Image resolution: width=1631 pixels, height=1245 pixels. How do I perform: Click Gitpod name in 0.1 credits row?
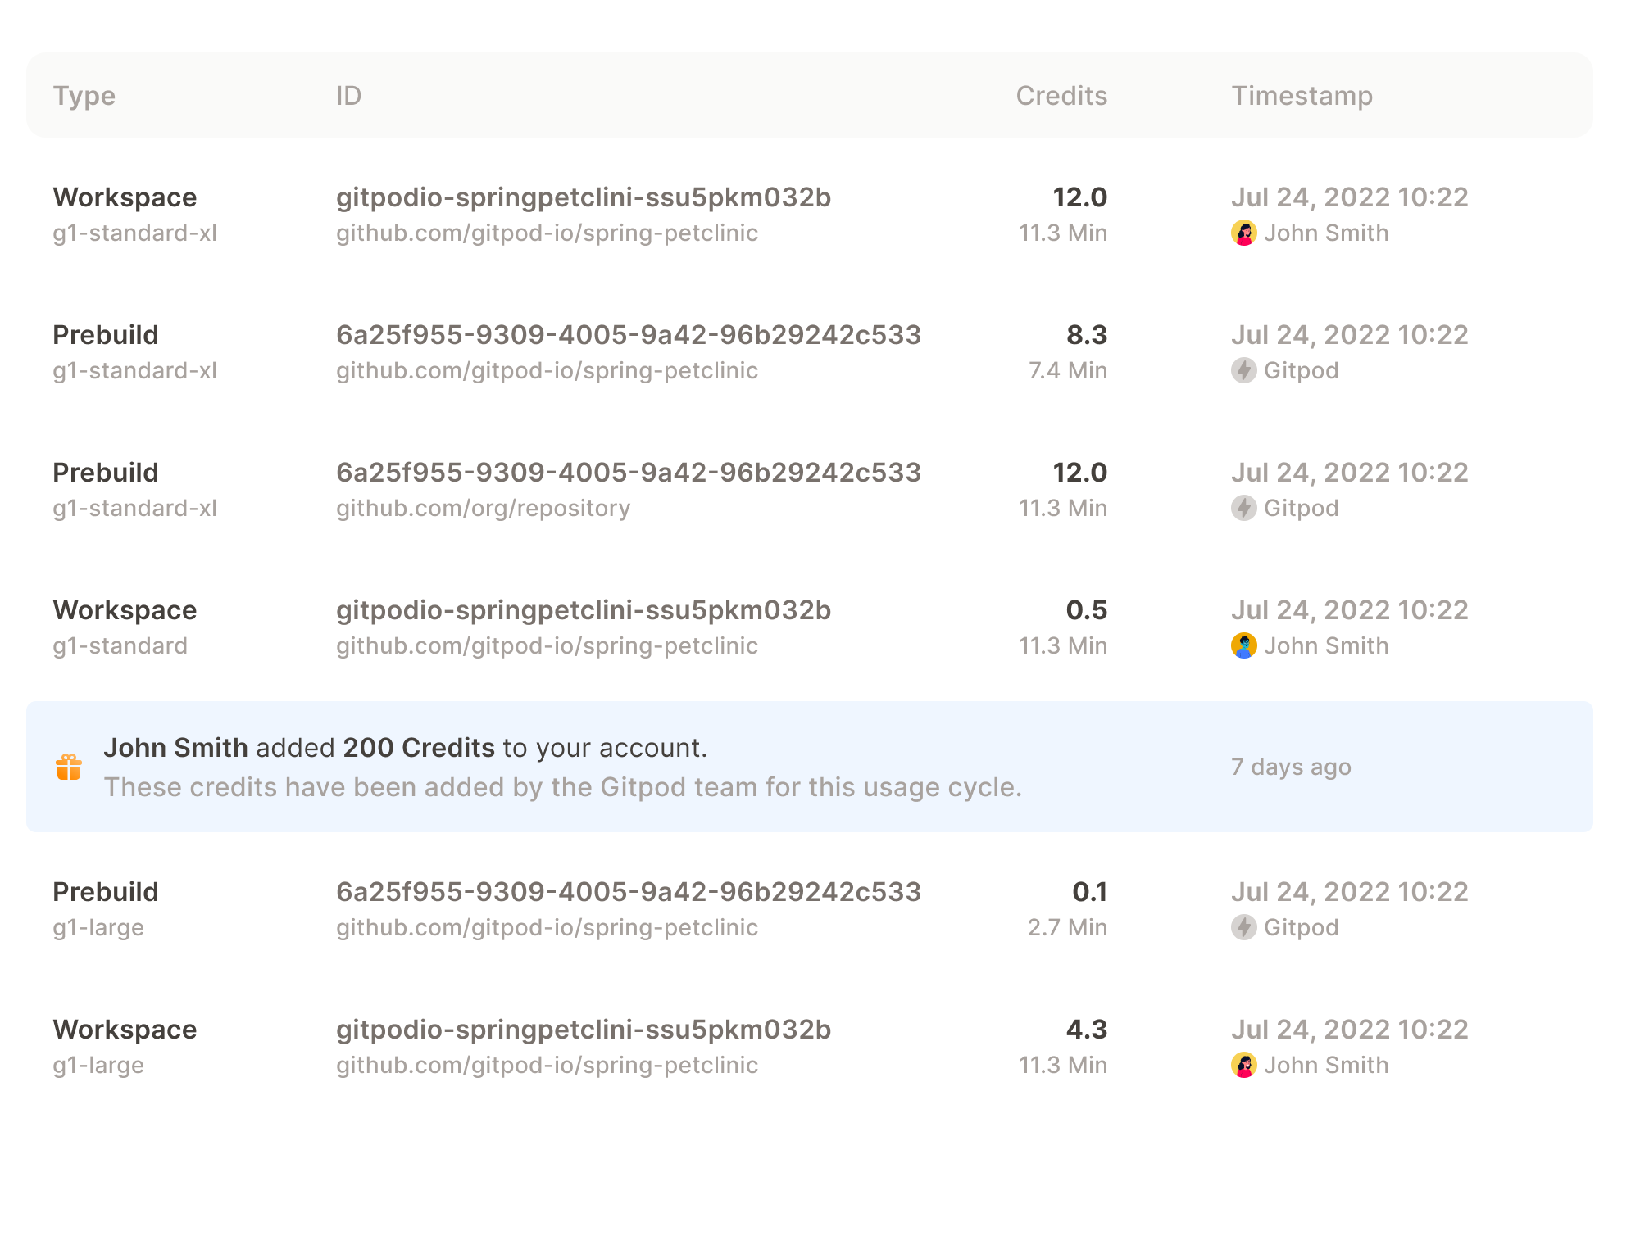pos(1302,928)
